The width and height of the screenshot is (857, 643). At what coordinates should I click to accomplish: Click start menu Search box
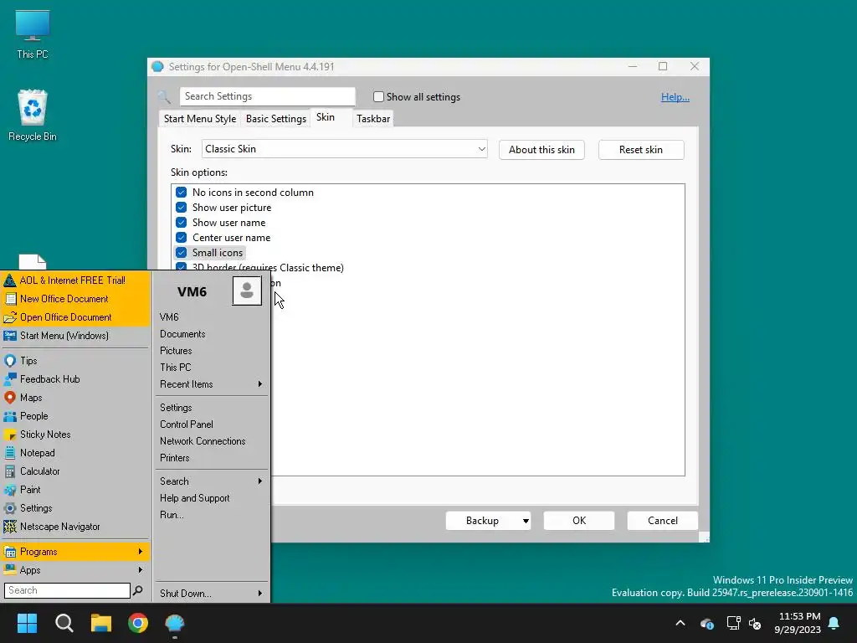(x=67, y=590)
